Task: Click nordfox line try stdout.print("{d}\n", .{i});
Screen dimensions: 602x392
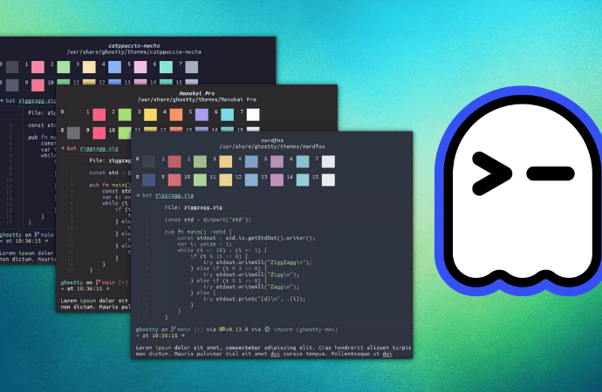Action: 254,299
